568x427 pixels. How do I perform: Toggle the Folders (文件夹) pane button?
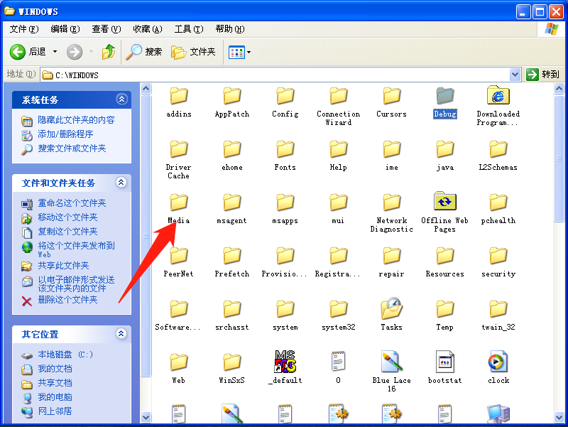coord(193,52)
